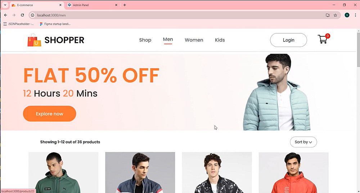Go back using the browser back arrow
Image resolution: width=360 pixels, height=193 pixels.
(6, 15)
